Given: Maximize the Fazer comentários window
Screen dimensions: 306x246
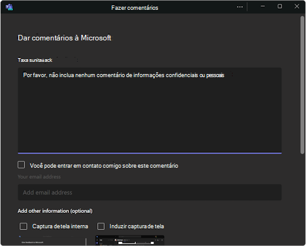Looking at the screenshot, I should point(280,7).
